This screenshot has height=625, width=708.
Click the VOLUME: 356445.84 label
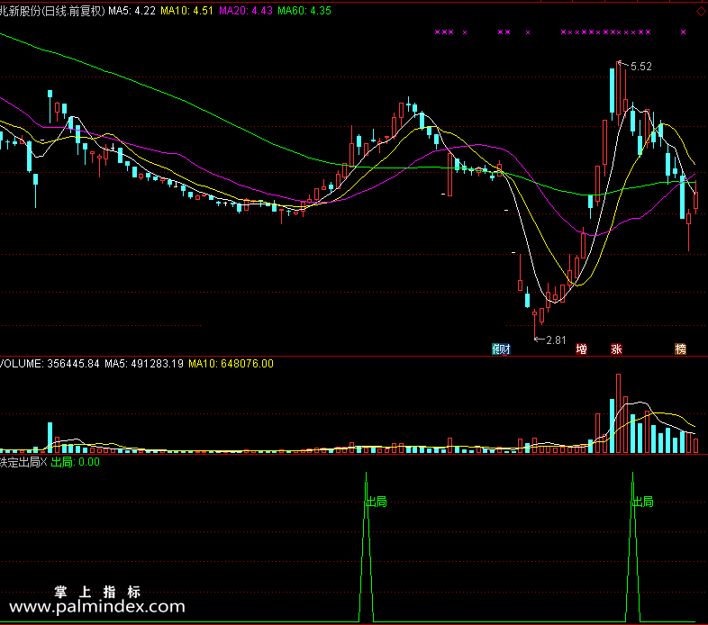(x=50, y=364)
